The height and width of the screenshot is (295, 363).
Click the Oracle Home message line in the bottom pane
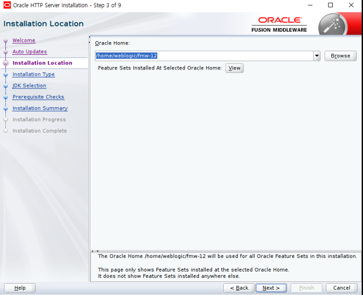pyautogui.click(x=227, y=256)
